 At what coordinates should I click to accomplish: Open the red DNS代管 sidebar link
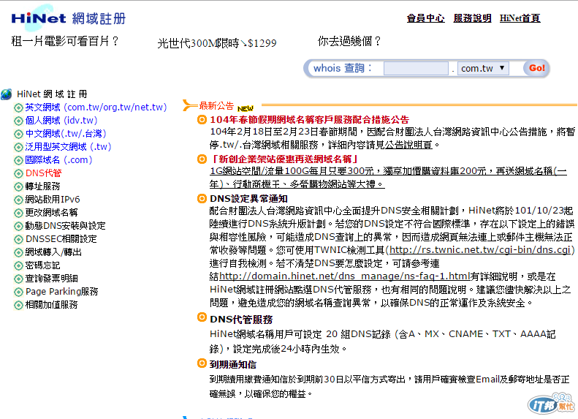44,173
